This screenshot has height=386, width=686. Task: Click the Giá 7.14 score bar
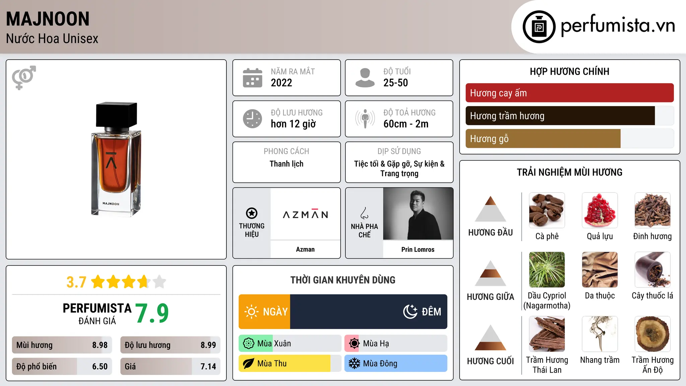click(x=170, y=366)
